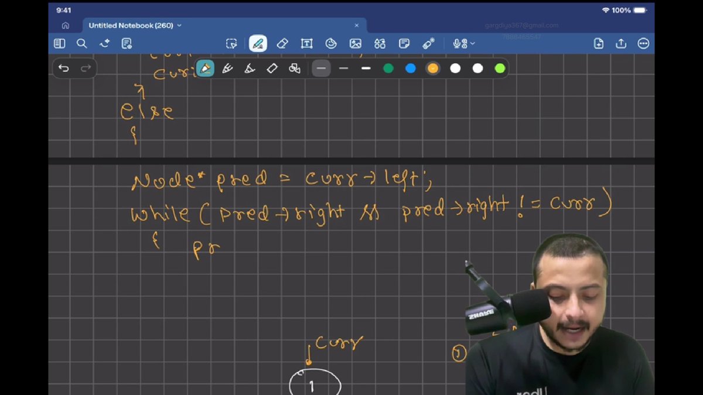
Task: Select the laser pointer tool
Action: [x=429, y=43]
